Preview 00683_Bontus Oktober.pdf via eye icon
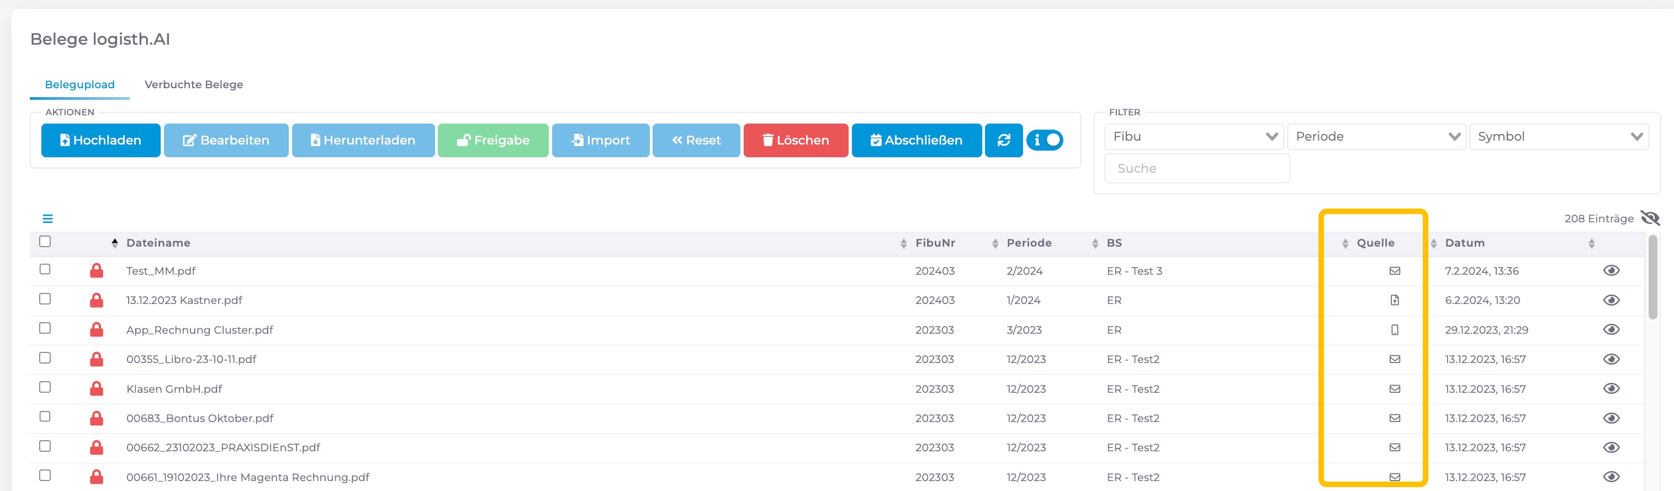The height and width of the screenshot is (491, 1674). (x=1611, y=418)
